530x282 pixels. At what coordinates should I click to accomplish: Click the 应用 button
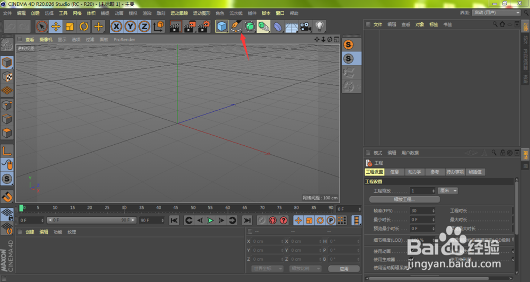coord(344,268)
